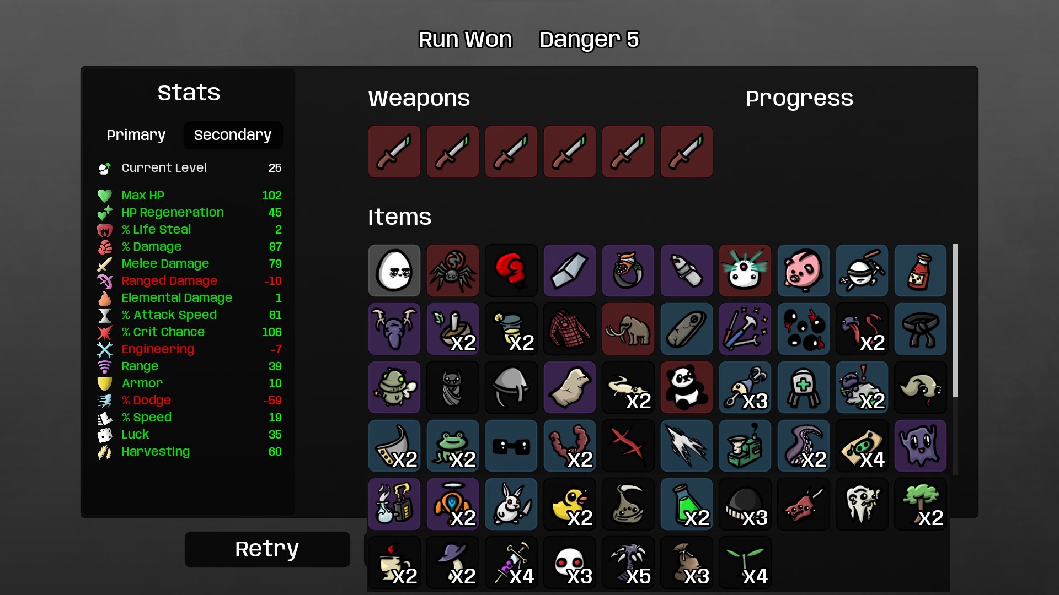This screenshot has width=1059, height=595.
Task: Select the black sunglasses item
Action: (x=511, y=446)
